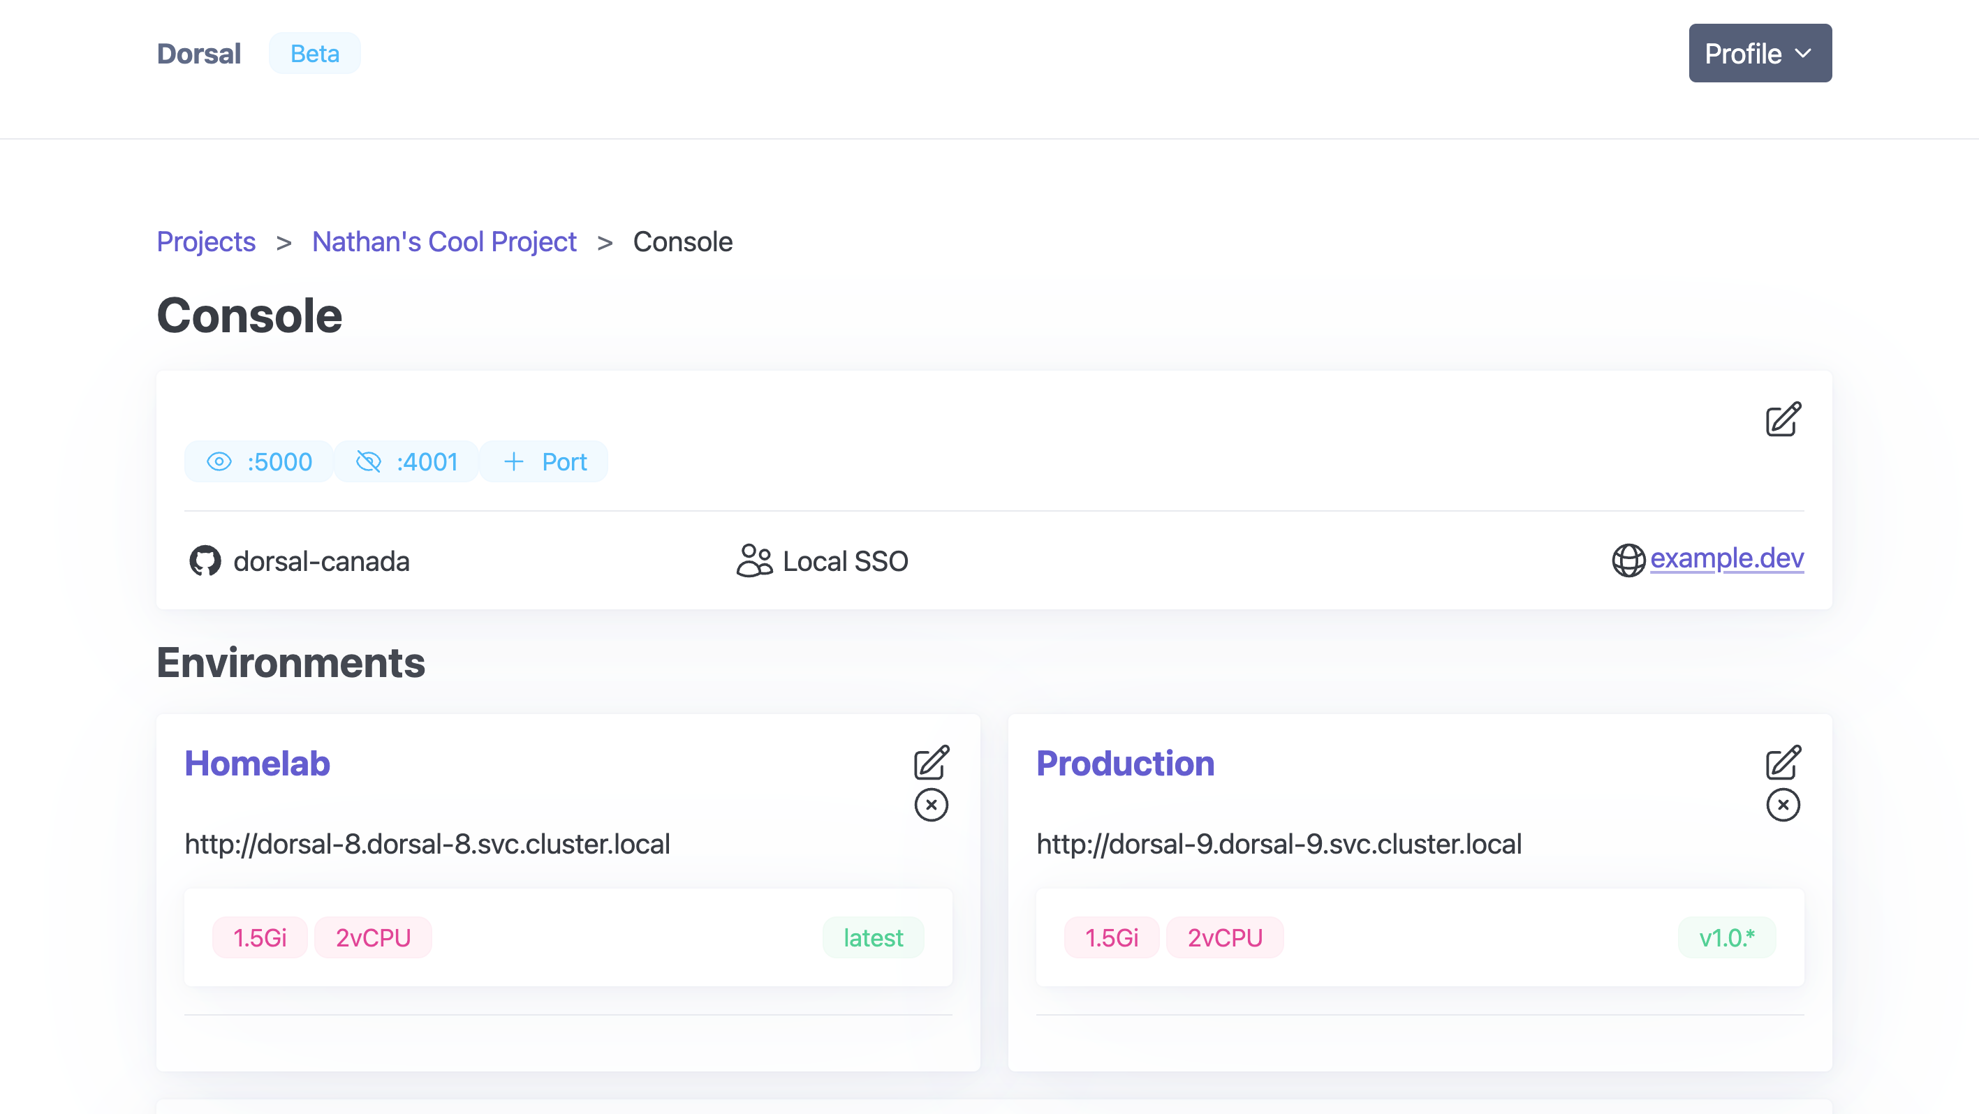The height and width of the screenshot is (1114, 1979).
Task: Click the Console breadcrumb text
Action: tap(682, 242)
